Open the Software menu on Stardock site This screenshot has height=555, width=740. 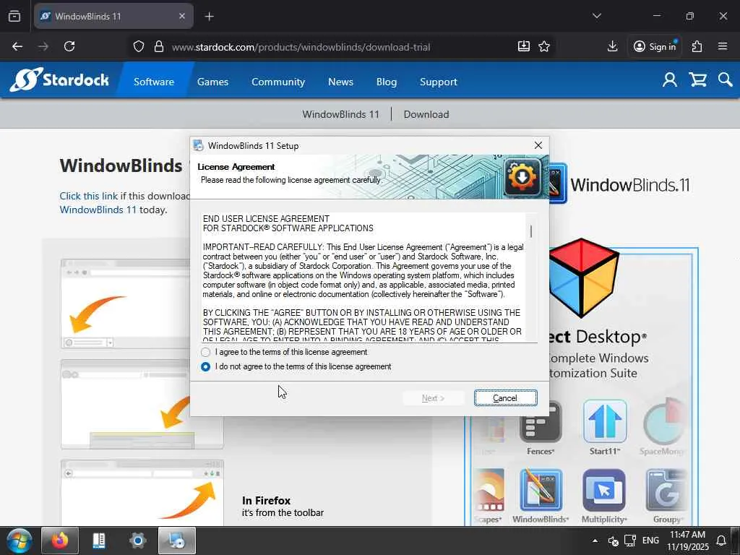pyautogui.click(x=154, y=82)
